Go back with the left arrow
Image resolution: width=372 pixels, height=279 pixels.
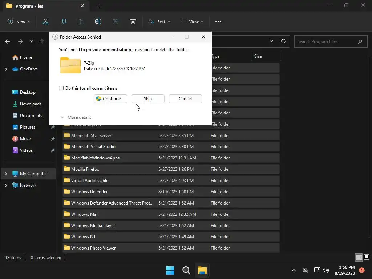pos(8,41)
